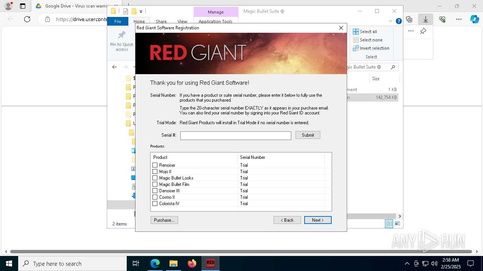Viewport: 483px width, 271px height.
Task: Open Quick Access Toolbar customize dropdown
Action: click(141, 12)
